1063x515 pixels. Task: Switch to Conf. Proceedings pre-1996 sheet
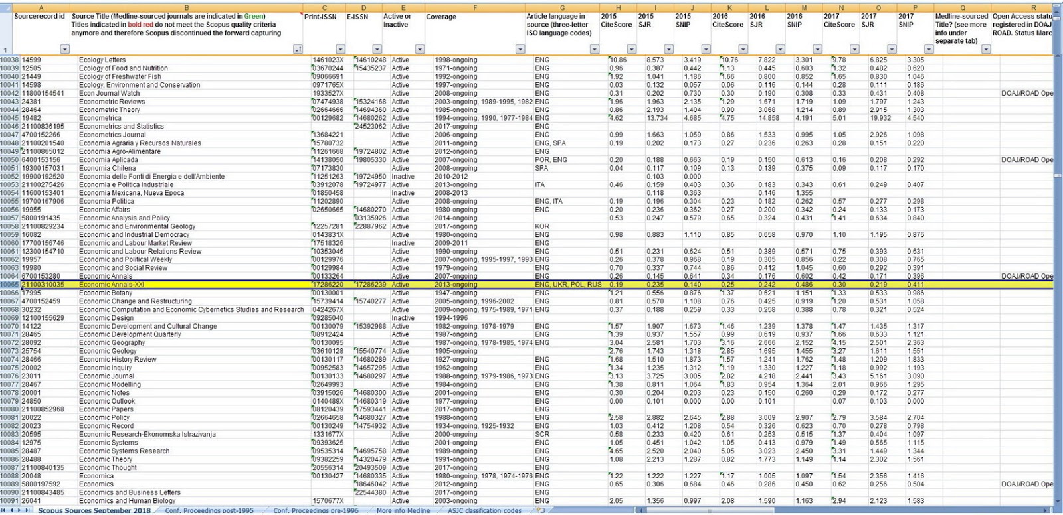click(x=316, y=510)
